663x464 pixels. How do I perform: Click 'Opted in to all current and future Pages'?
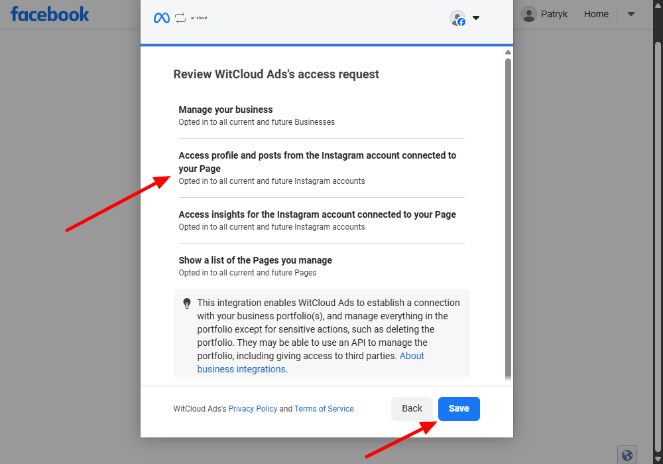[247, 273]
